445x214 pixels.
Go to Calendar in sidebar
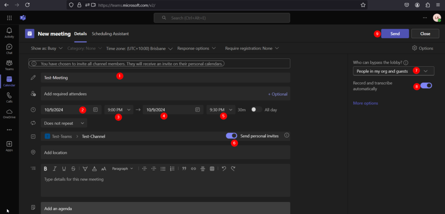9,81
